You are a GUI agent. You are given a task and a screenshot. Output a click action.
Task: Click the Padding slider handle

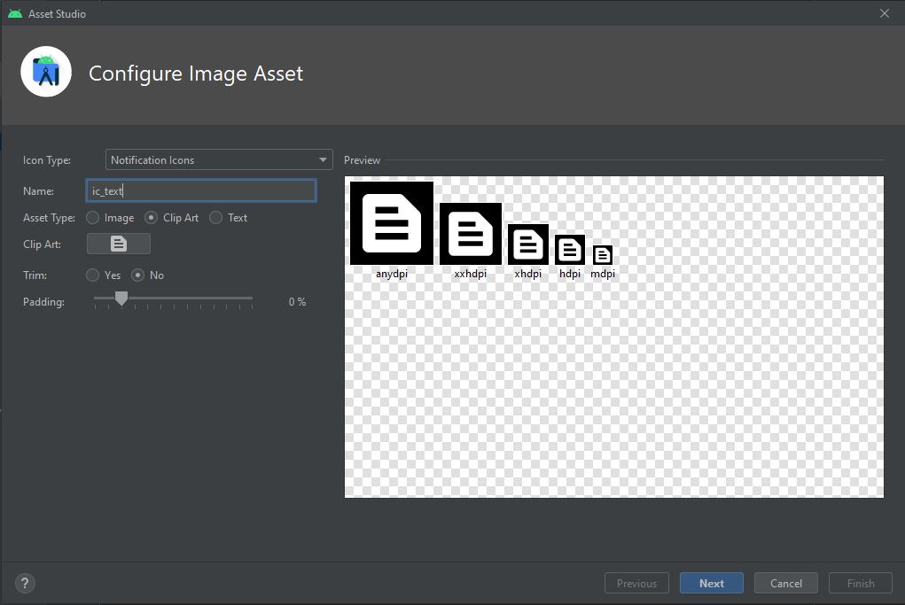pos(121,299)
